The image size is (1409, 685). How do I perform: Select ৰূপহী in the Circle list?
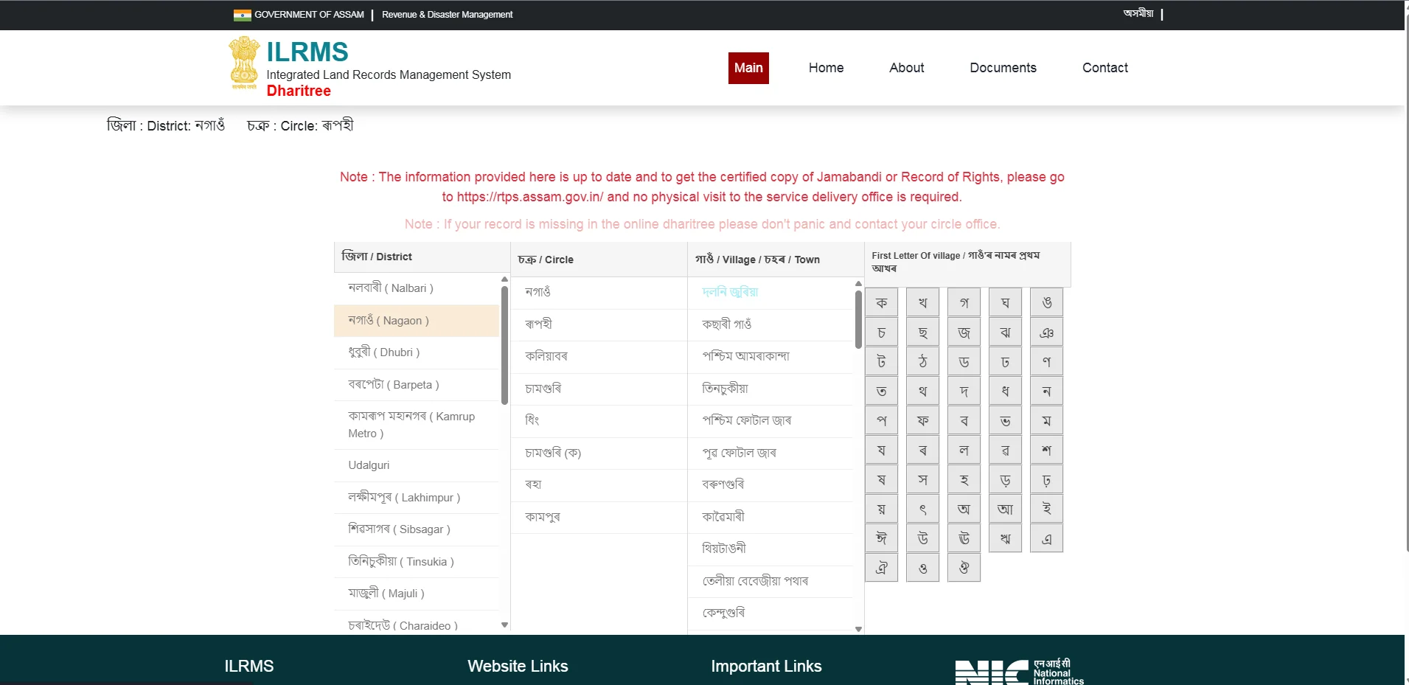[x=539, y=324]
